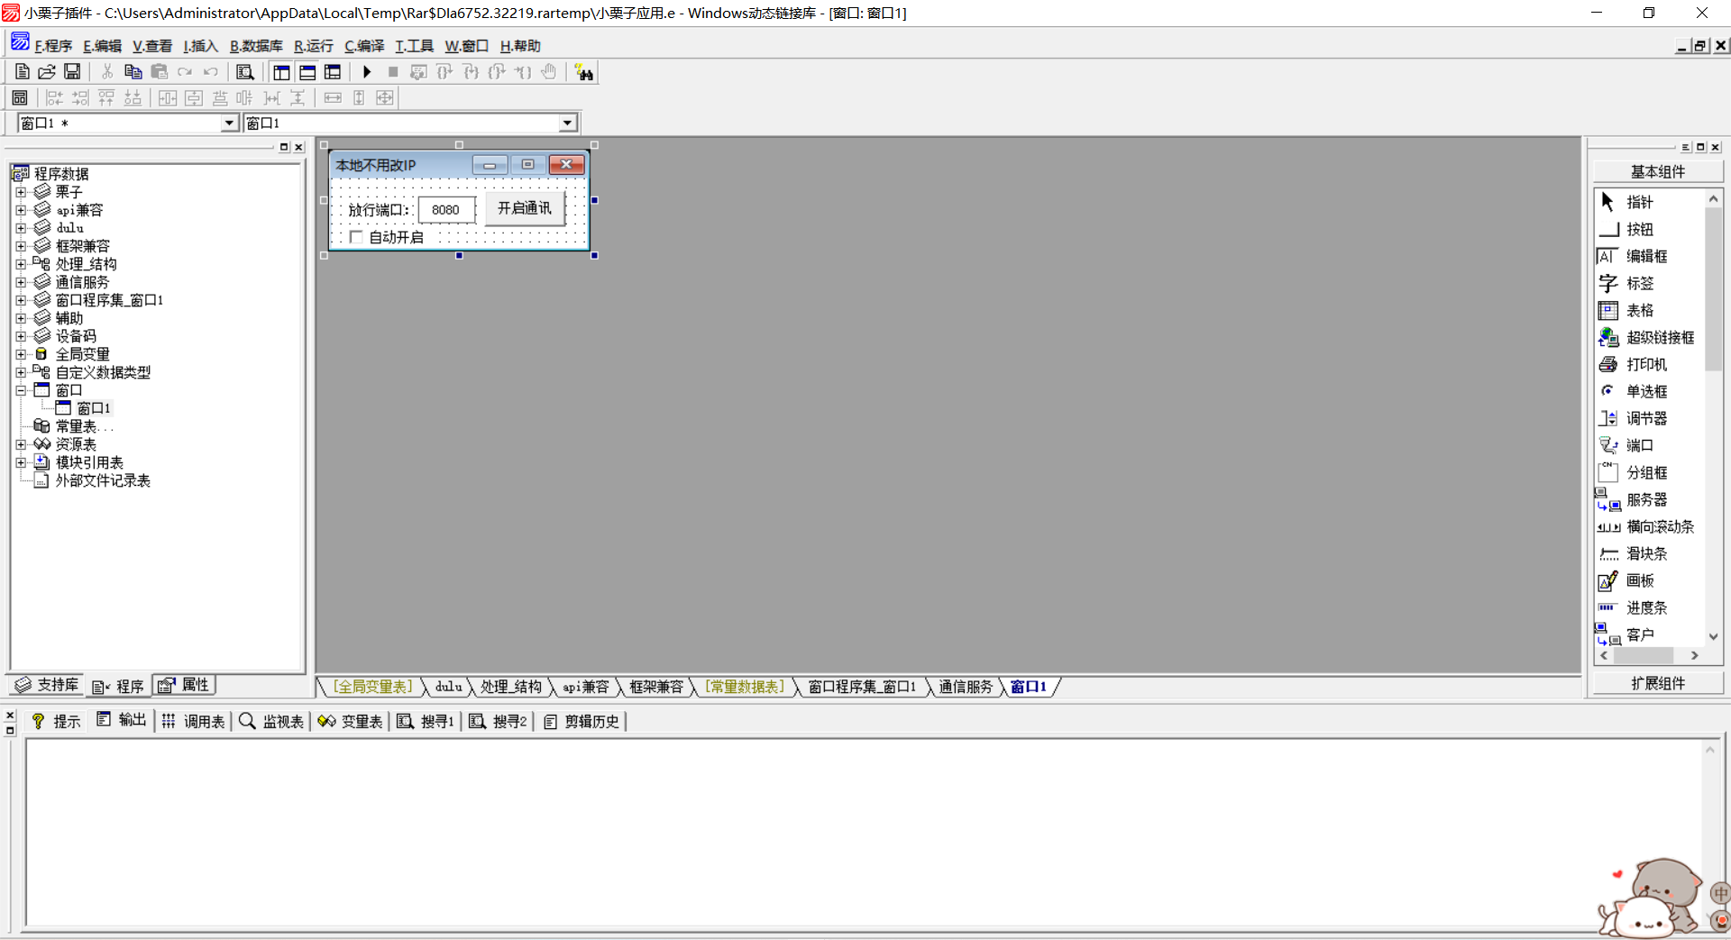
Task: Click the 开启通讯 button in the form
Action: [525, 208]
